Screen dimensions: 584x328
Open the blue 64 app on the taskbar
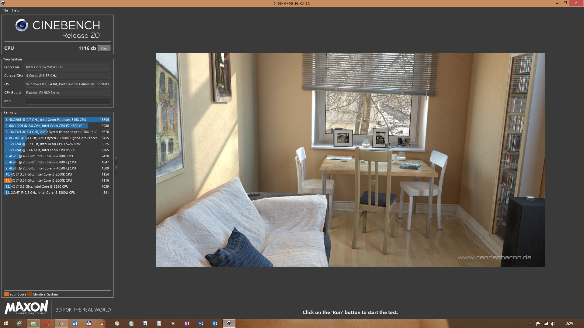coord(75,323)
